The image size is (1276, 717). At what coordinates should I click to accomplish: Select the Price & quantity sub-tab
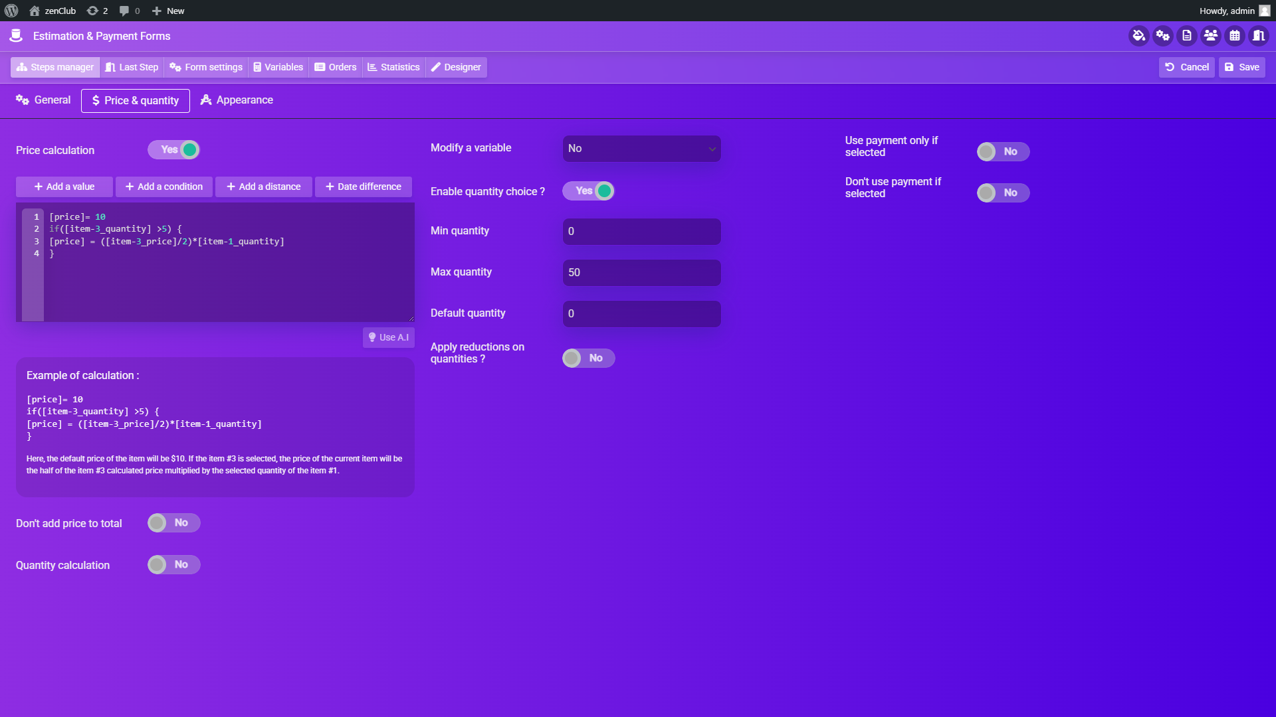(136, 101)
